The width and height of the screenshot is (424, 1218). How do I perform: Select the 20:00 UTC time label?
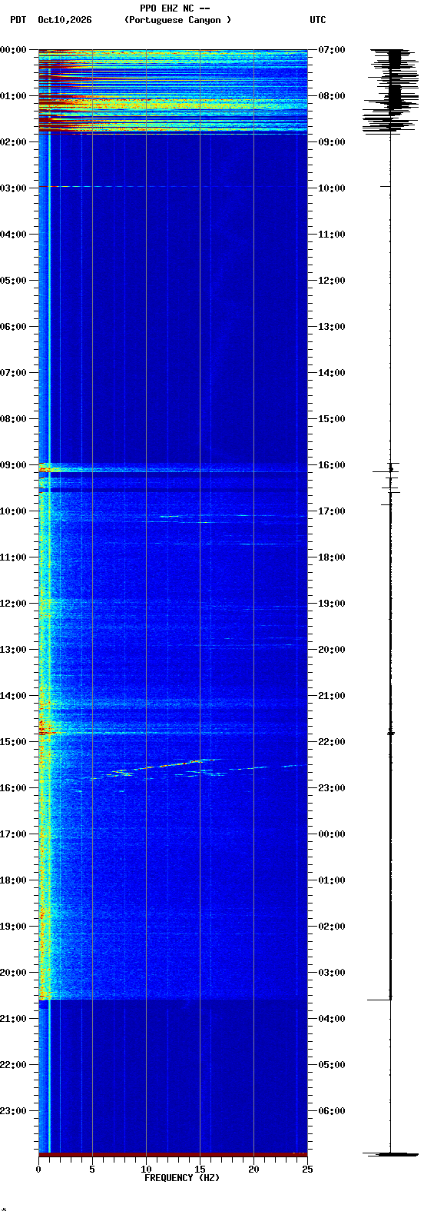[x=332, y=650]
